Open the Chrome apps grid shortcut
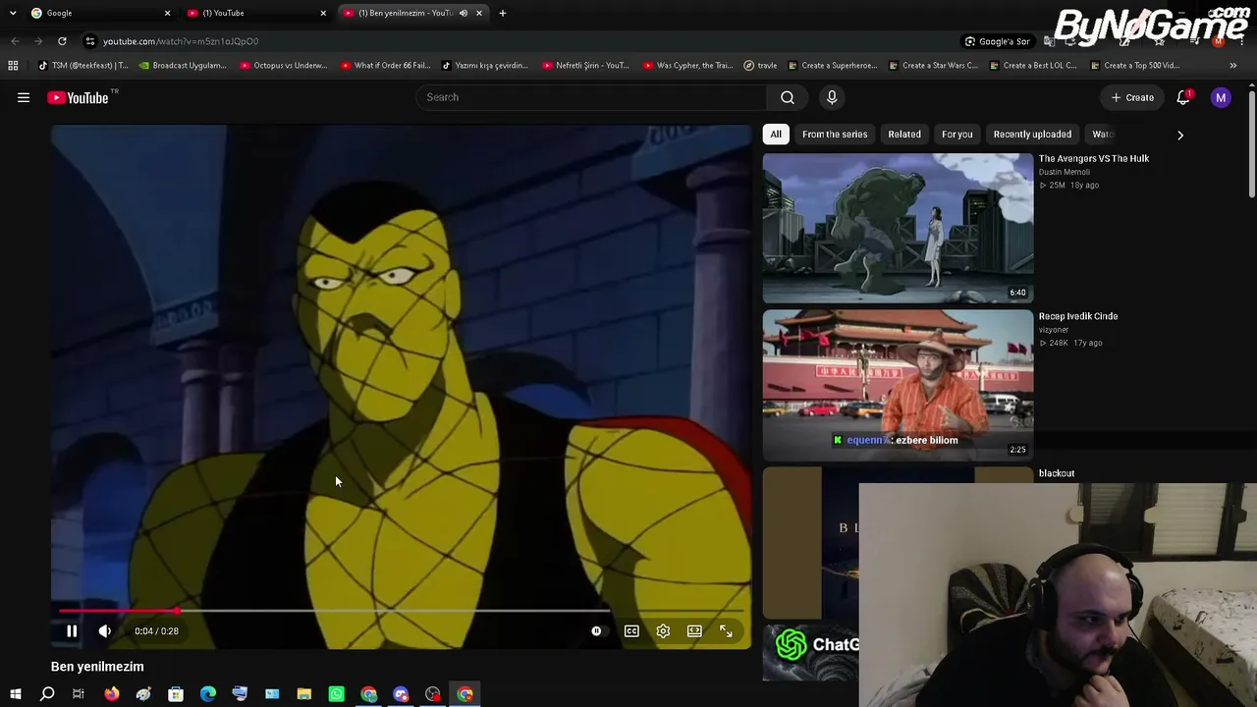Viewport: 1257px width, 707px height. (13, 66)
